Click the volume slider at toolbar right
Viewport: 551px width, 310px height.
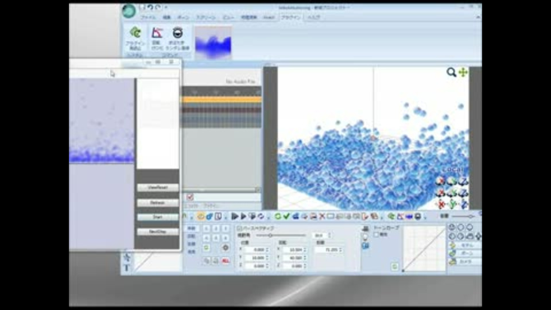[x=464, y=216]
